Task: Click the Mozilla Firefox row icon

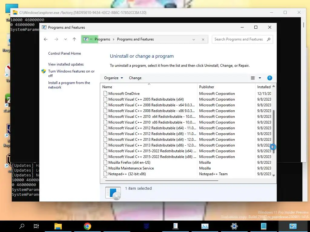Action: 105,162
